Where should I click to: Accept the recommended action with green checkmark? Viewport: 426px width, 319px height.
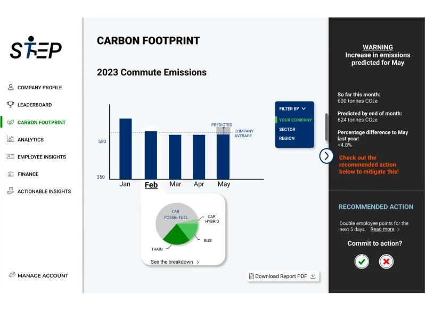tap(362, 262)
